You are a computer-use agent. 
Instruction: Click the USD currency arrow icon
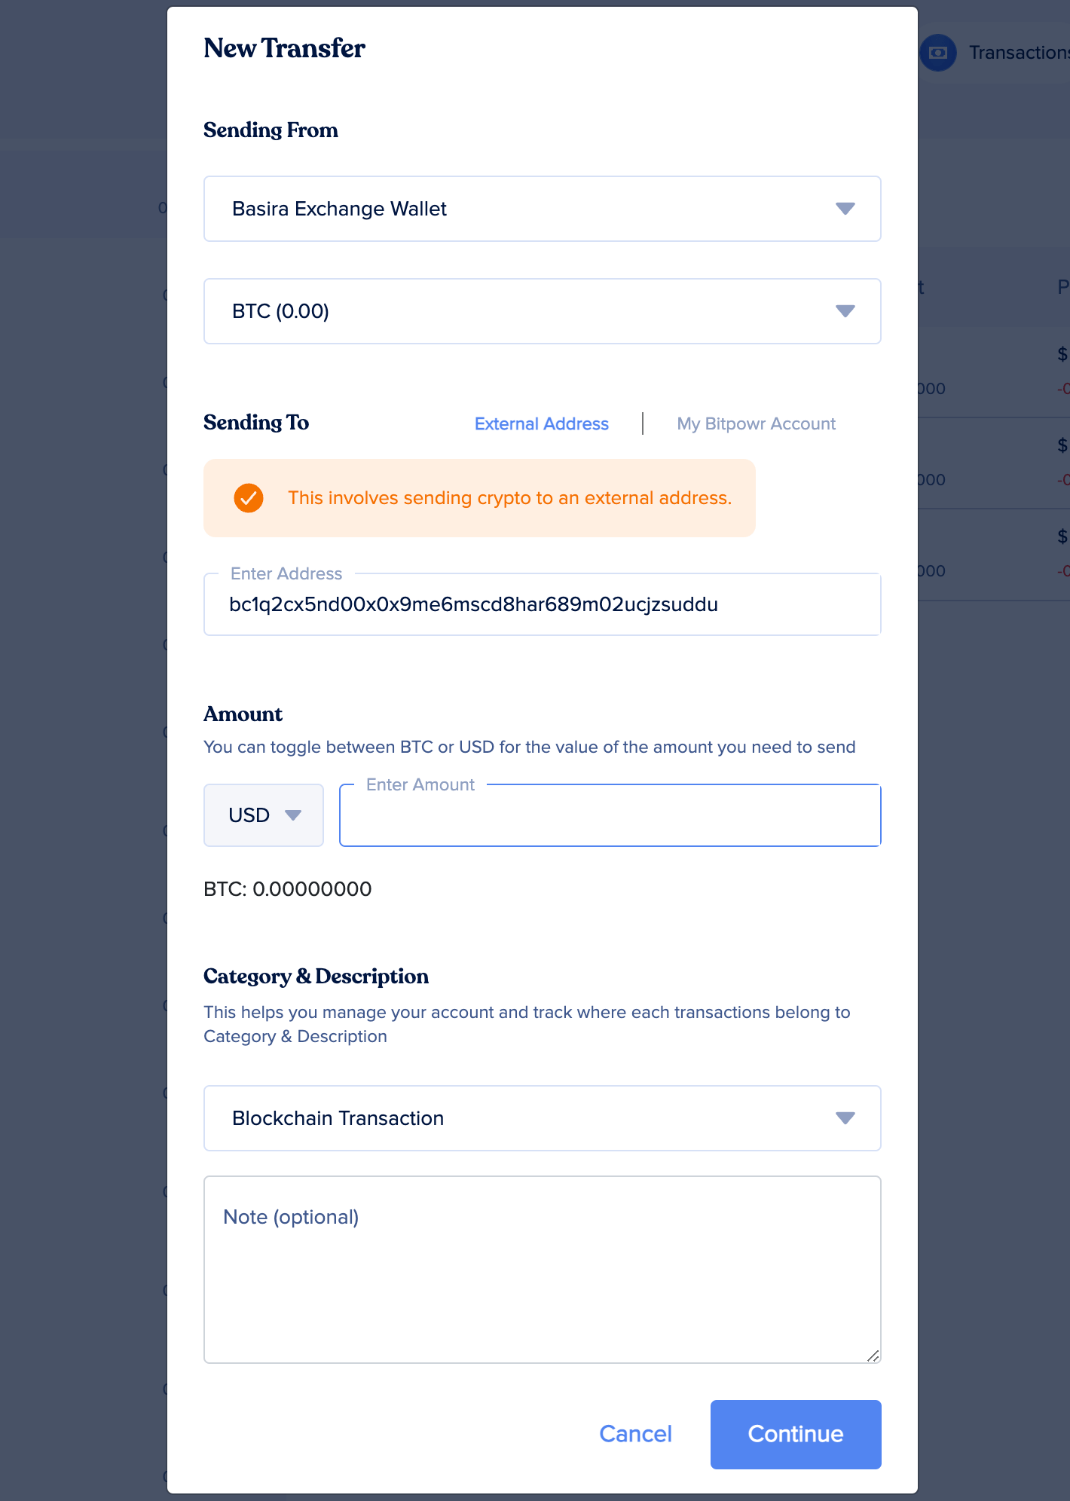(x=293, y=815)
